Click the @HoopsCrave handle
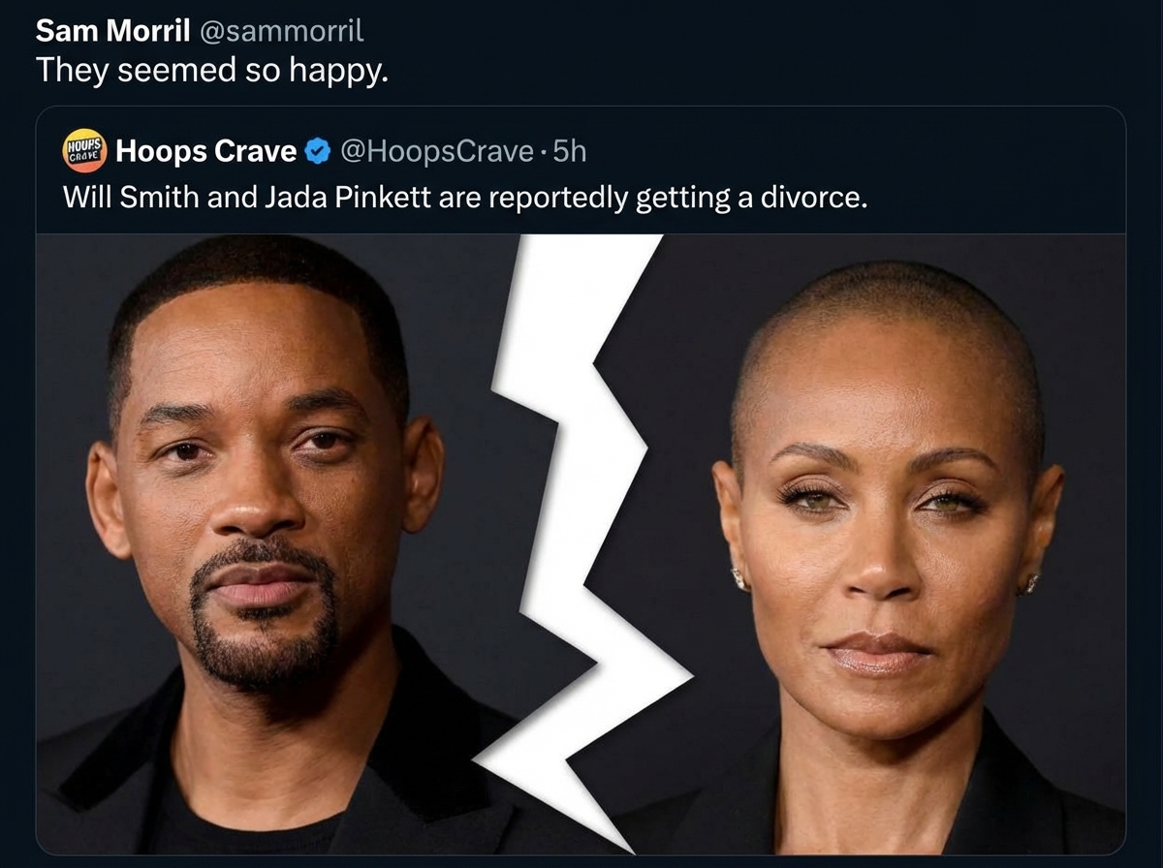Viewport: 1163px width, 868px height. [x=436, y=151]
